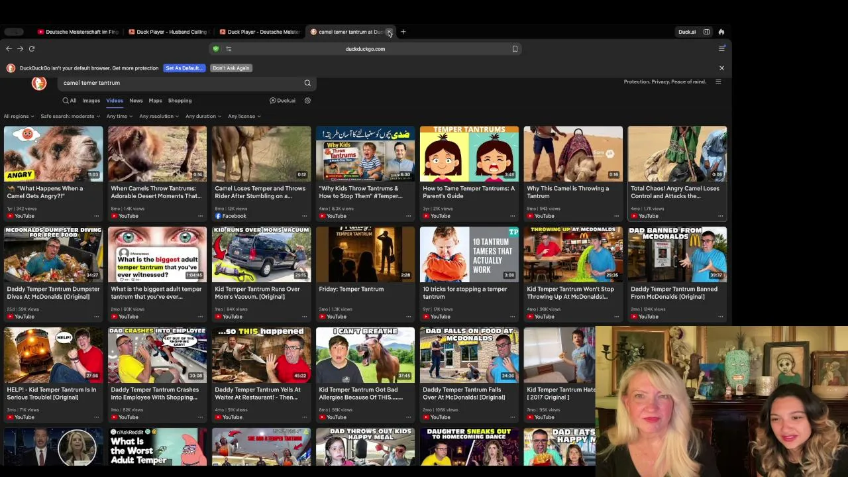
Task: Open 'Daddy Temper Tantrum Falls Over At McDonalds' link
Action: 464,394
